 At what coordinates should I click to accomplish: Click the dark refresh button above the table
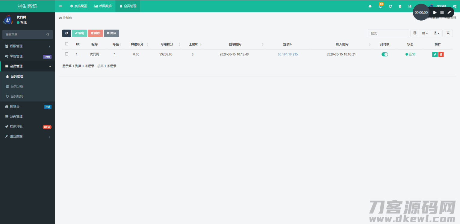point(66,33)
